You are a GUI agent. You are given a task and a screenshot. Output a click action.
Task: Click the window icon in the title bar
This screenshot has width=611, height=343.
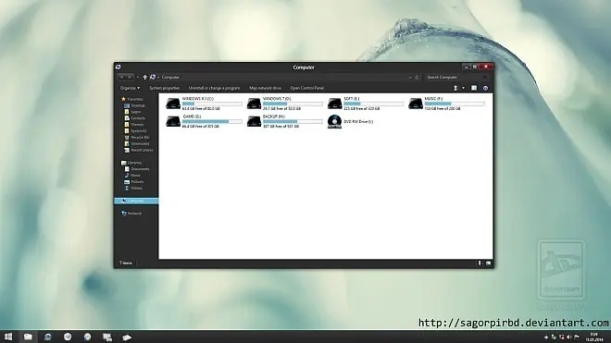click(118, 67)
